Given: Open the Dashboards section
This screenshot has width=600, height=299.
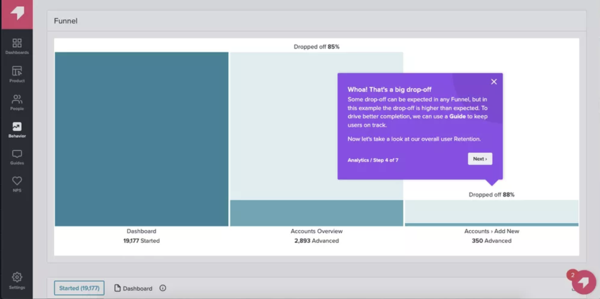Looking at the screenshot, I should click(17, 46).
